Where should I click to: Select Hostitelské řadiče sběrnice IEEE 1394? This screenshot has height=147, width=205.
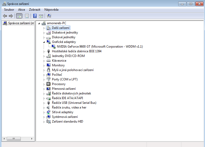[77, 51]
